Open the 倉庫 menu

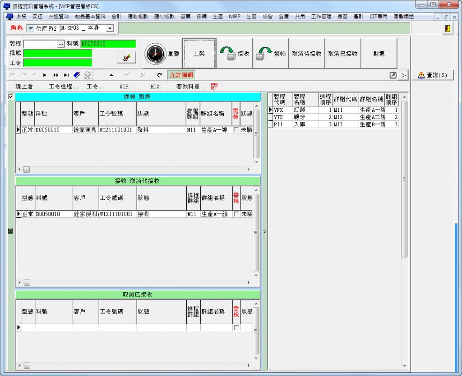(283, 17)
